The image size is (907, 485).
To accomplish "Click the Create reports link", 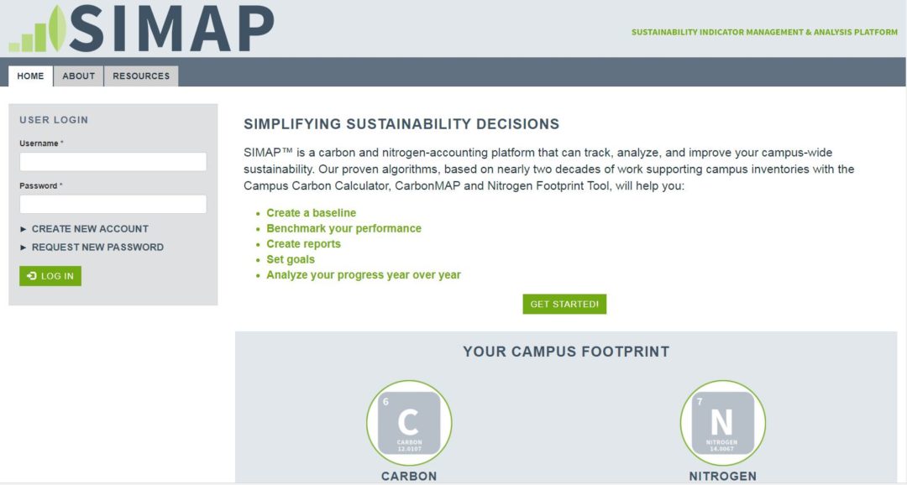I will pyautogui.click(x=304, y=244).
